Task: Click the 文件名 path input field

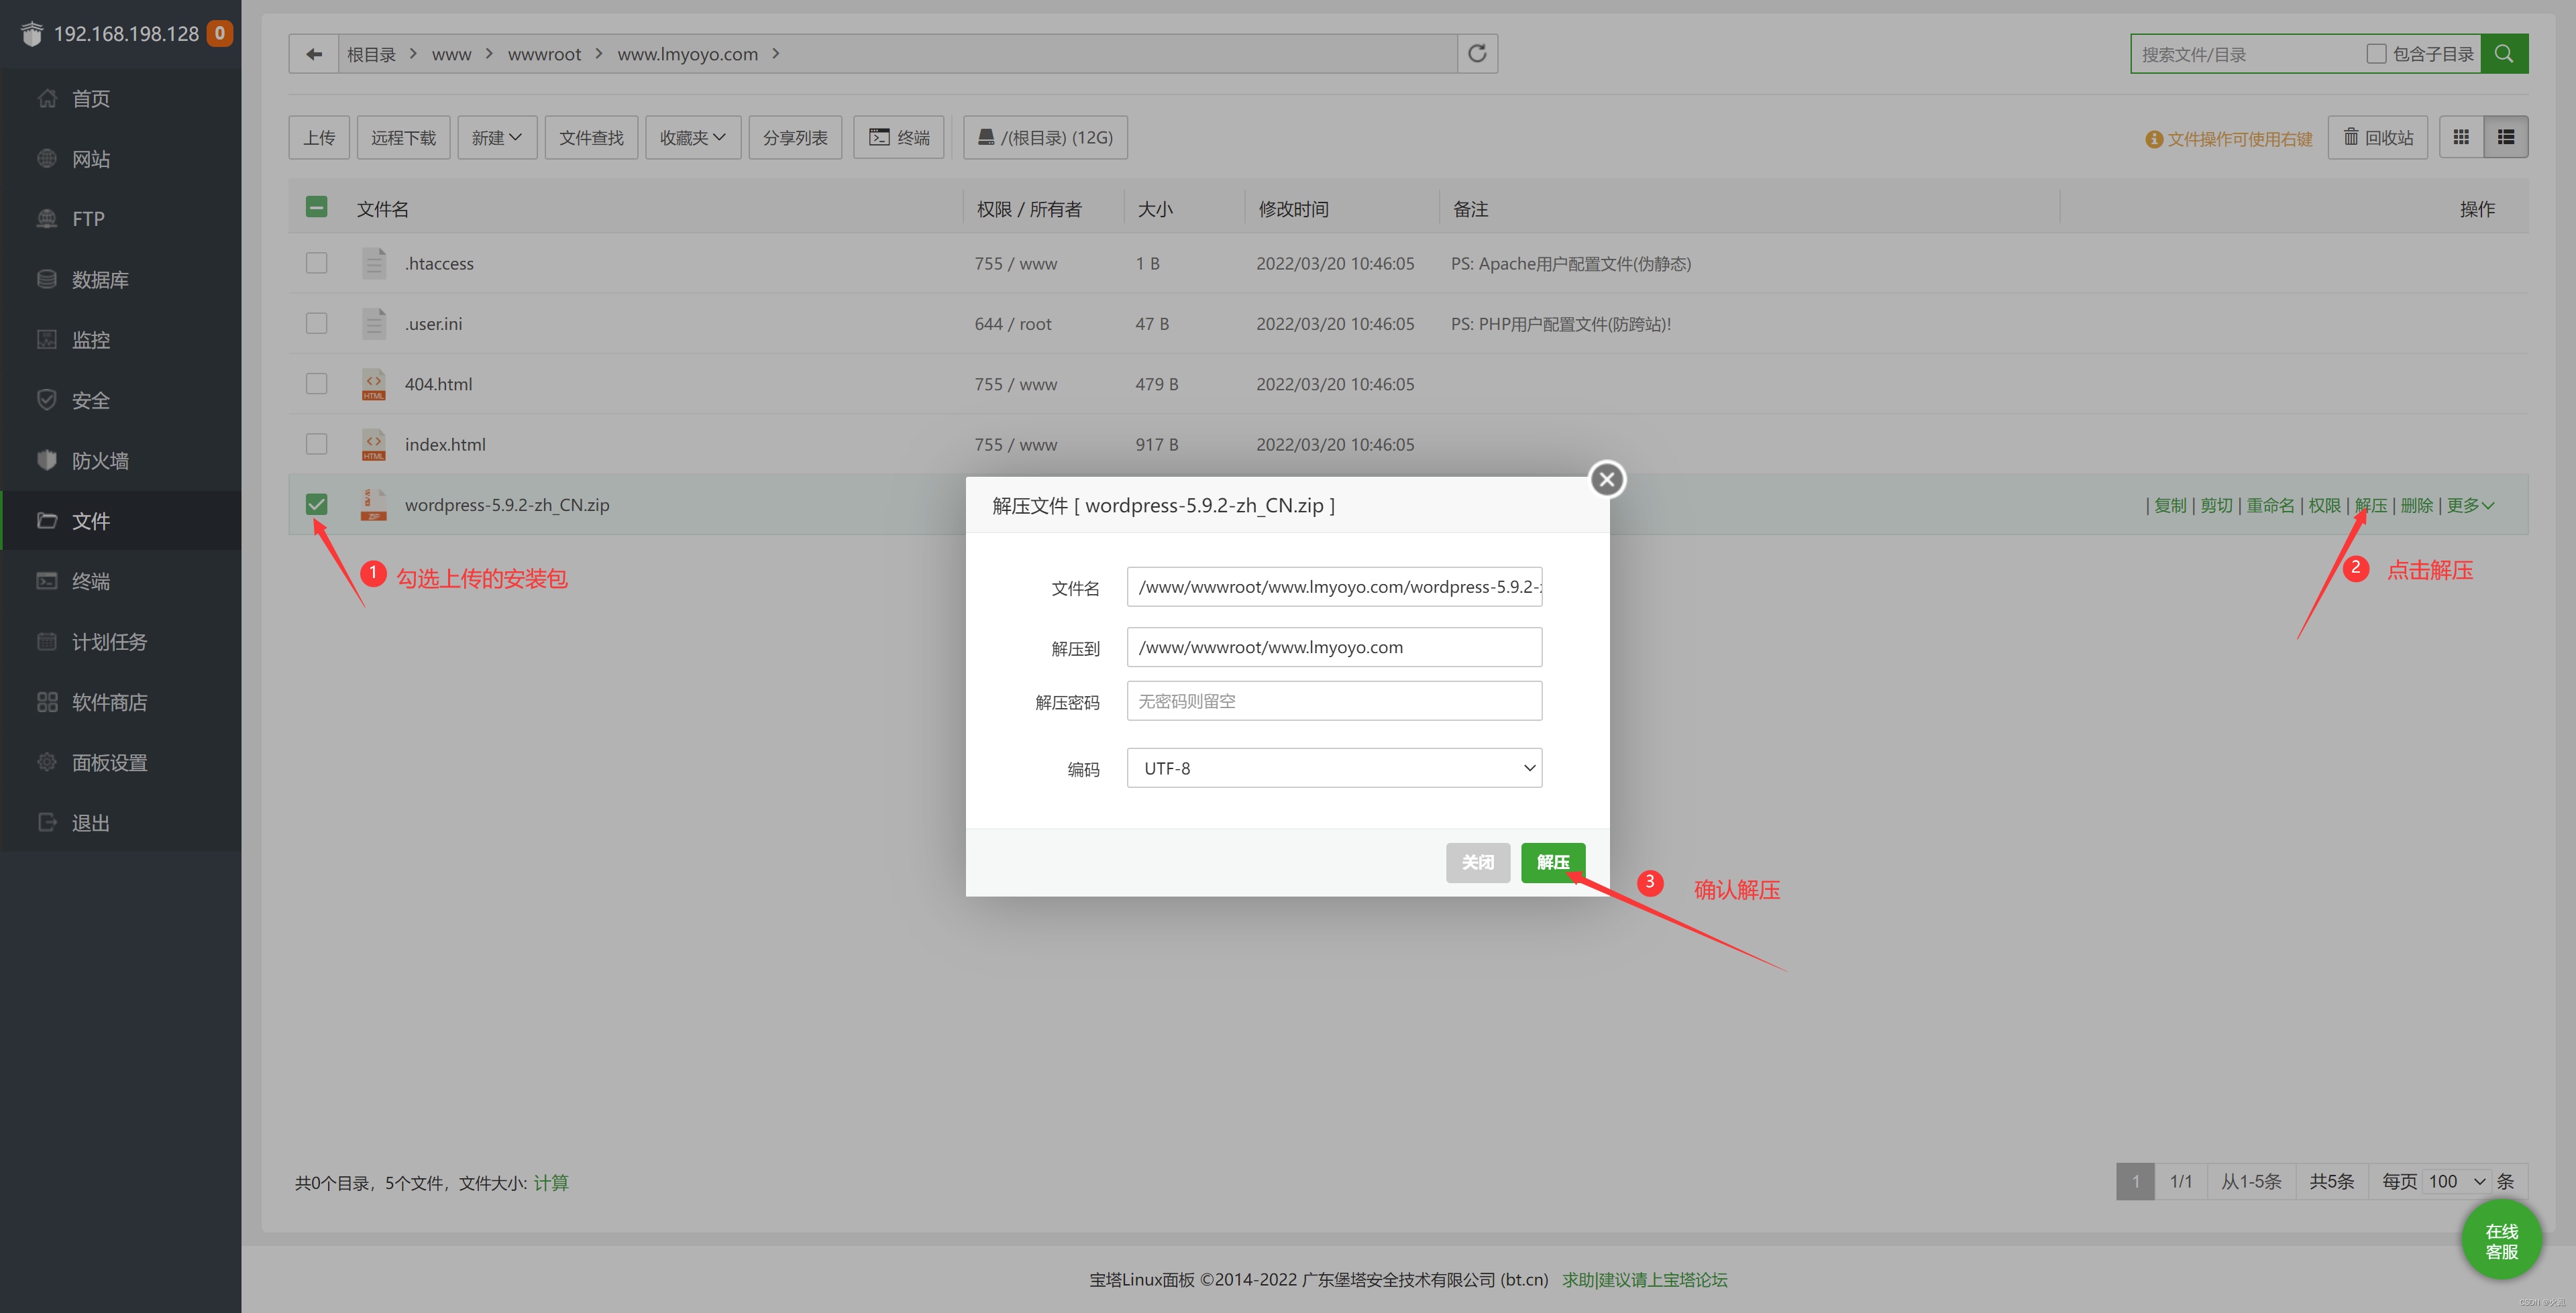Action: 1334,587
